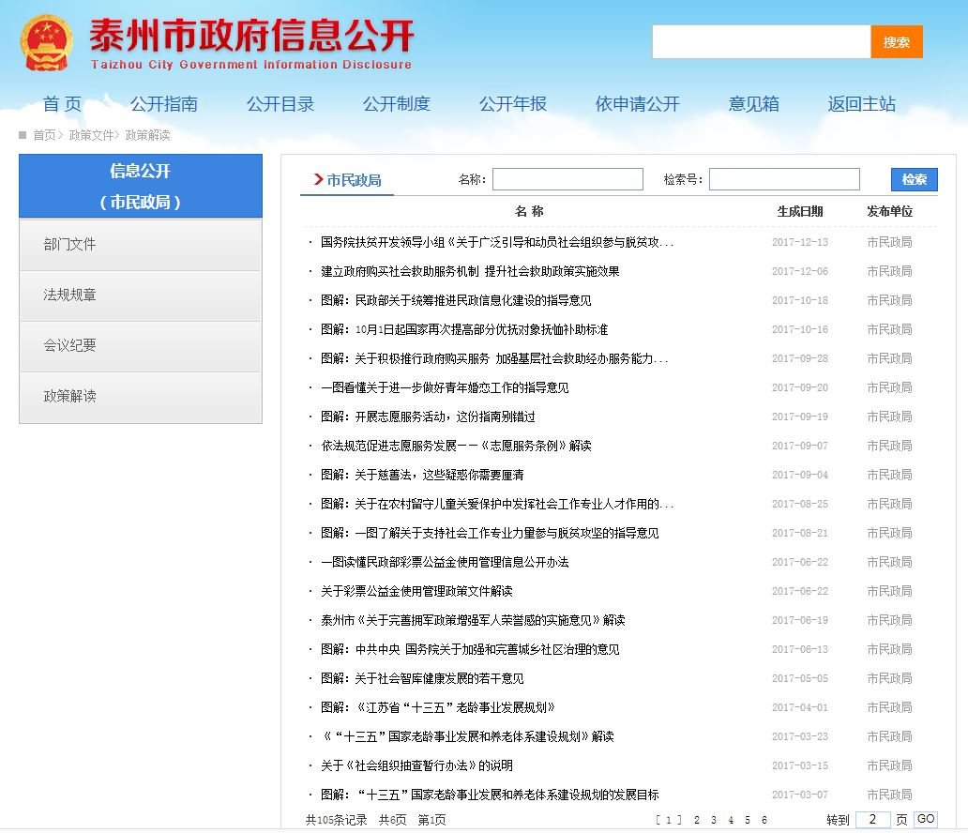Open the 依申请公开 navigation item

click(637, 104)
